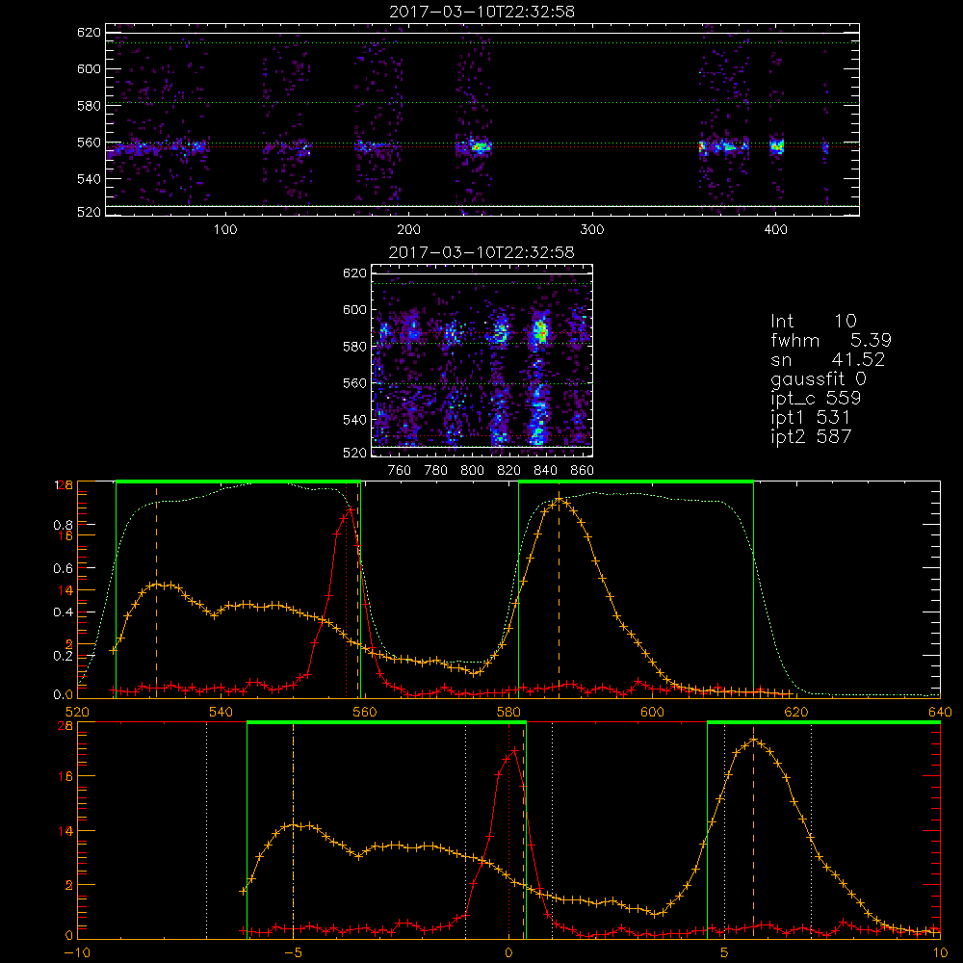Click the red dotted marker at 0 in bottom plot
The image size is (963, 963).
508,830
